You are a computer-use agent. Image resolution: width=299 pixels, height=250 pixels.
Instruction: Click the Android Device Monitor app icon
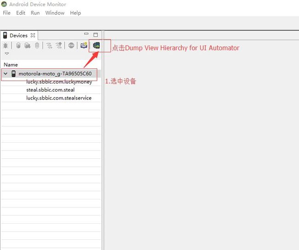click(4, 4)
